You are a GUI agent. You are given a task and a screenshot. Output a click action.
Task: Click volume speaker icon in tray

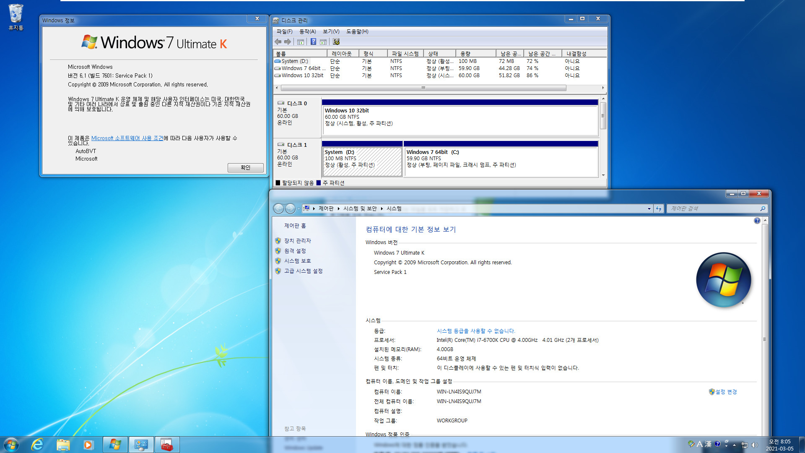click(755, 445)
